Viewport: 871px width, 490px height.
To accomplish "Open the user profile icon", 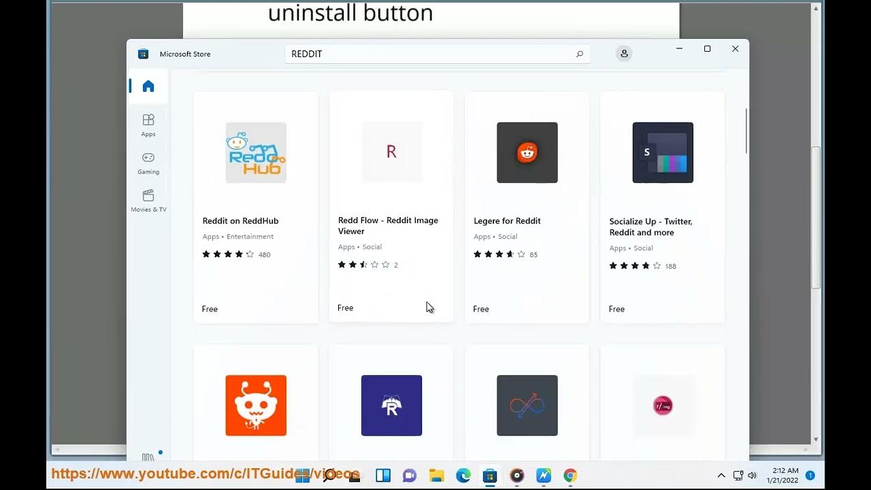I will [x=624, y=54].
